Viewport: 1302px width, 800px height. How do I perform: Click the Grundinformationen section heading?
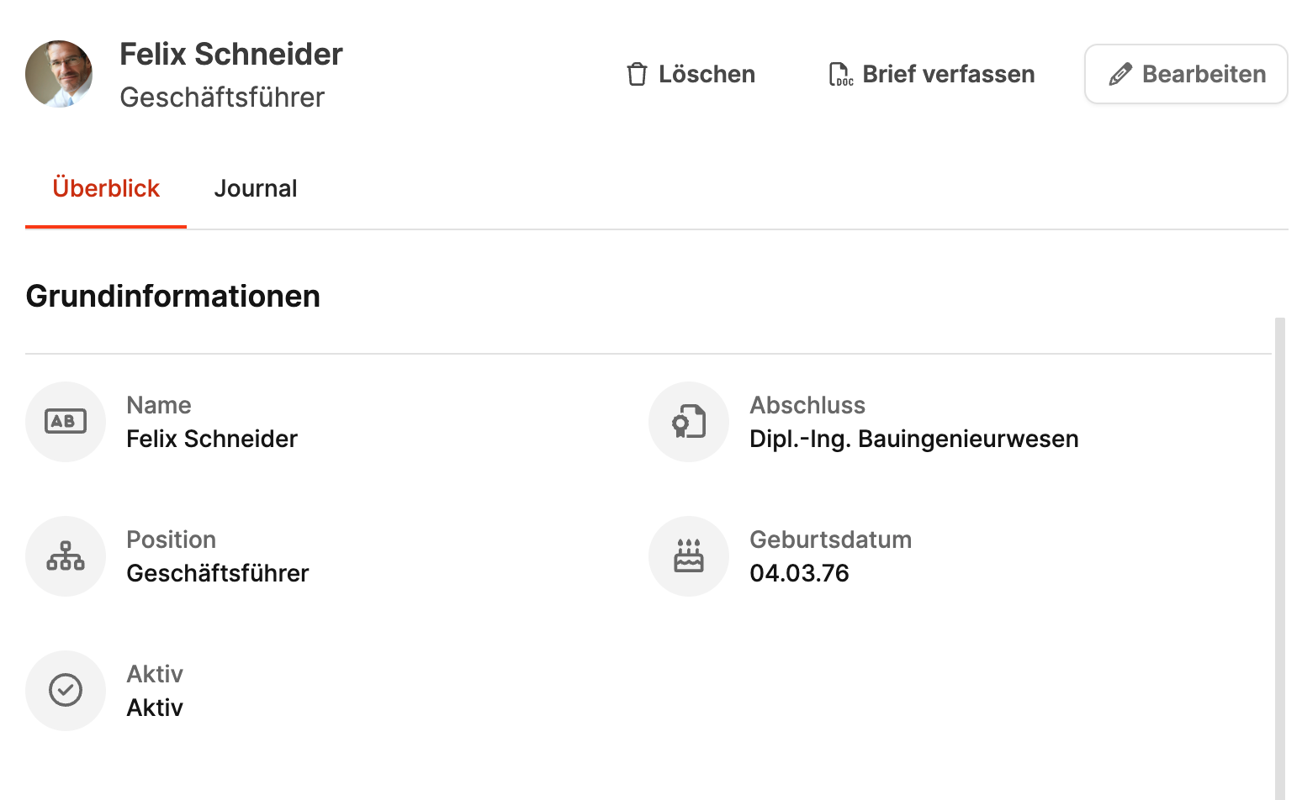[173, 297]
